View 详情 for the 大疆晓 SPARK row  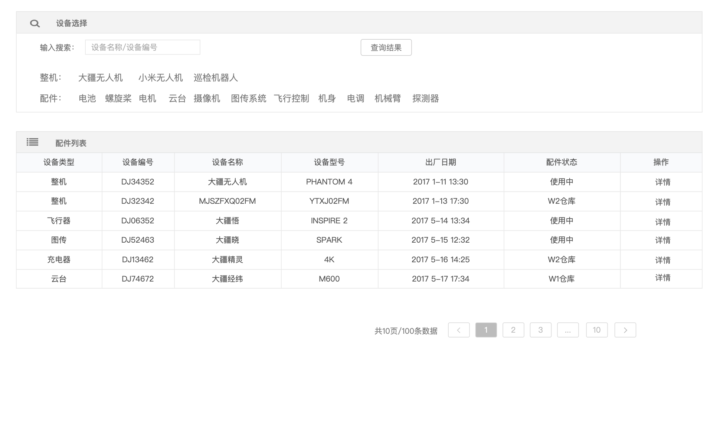click(662, 240)
